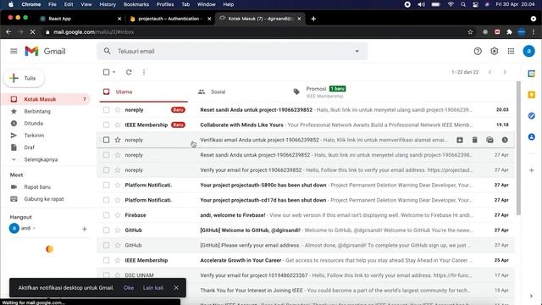Show search options dropdown
This screenshot has height=305, width=542.
pyautogui.click(x=357, y=51)
